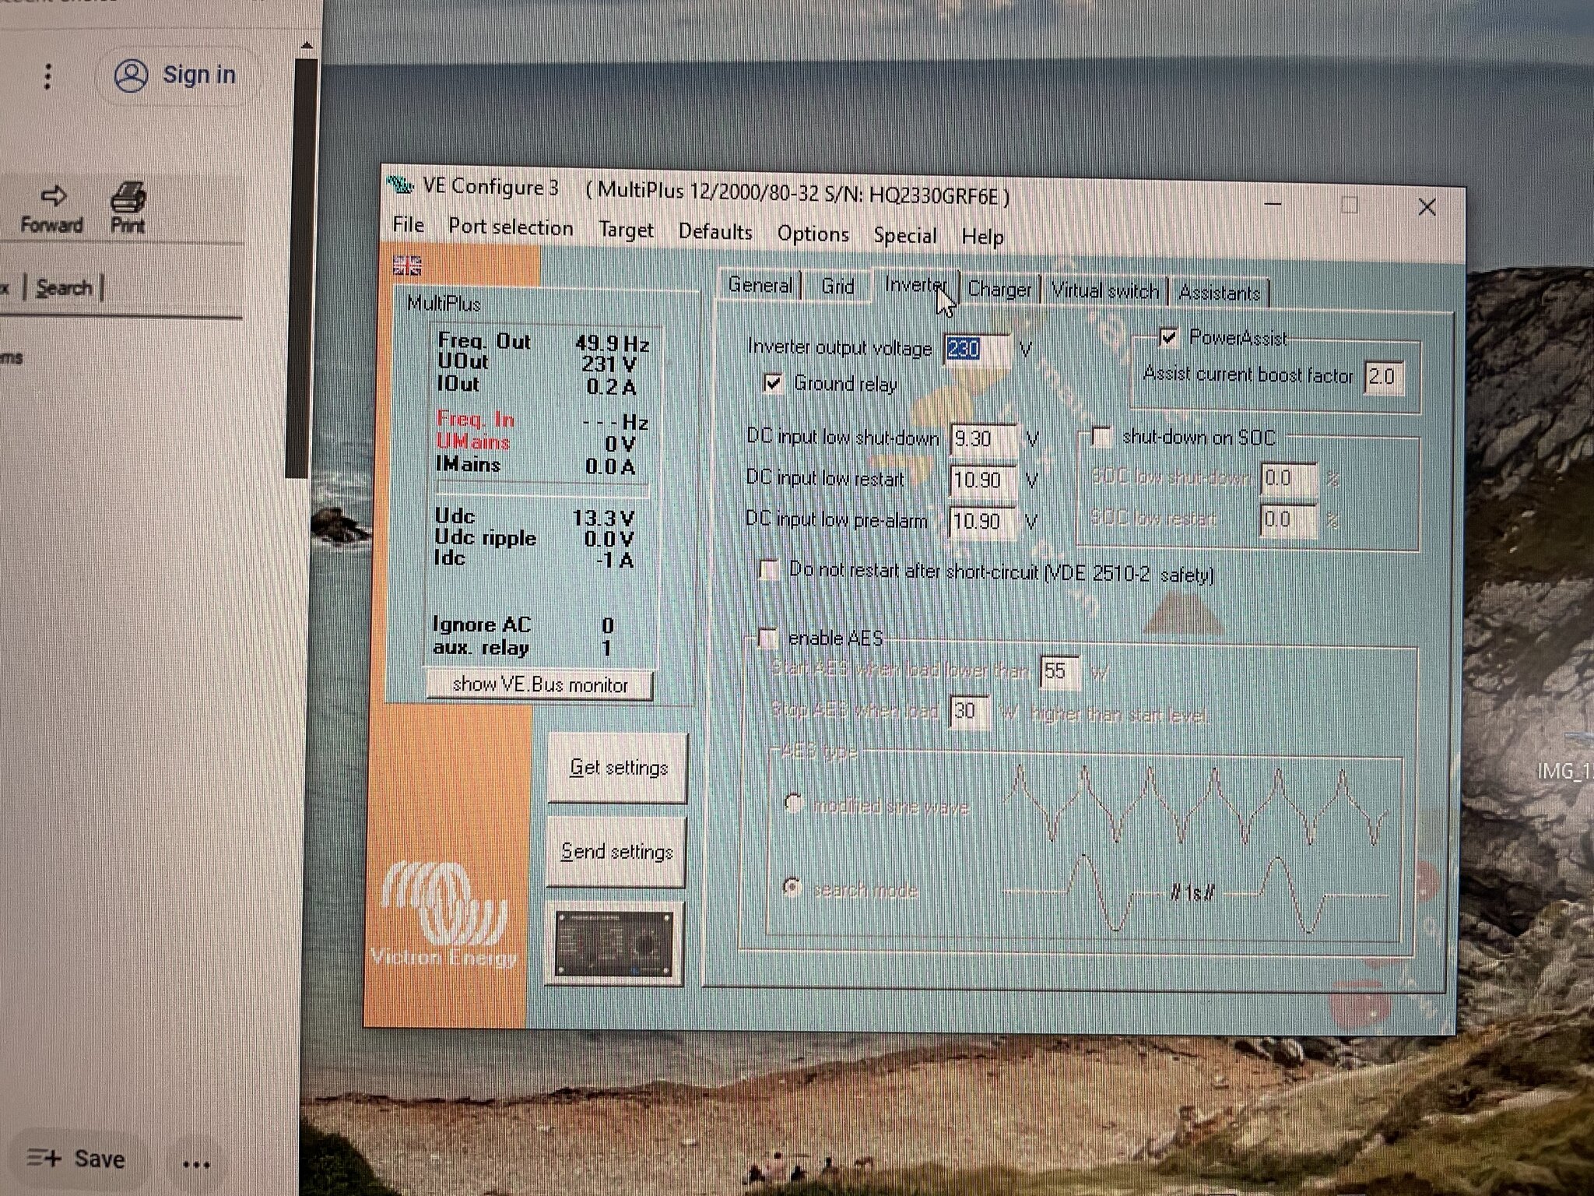This screenshot has height=1196, width=1594.
Task: Click show VE.Bus monitor button
Action: (x=539, y=684)
